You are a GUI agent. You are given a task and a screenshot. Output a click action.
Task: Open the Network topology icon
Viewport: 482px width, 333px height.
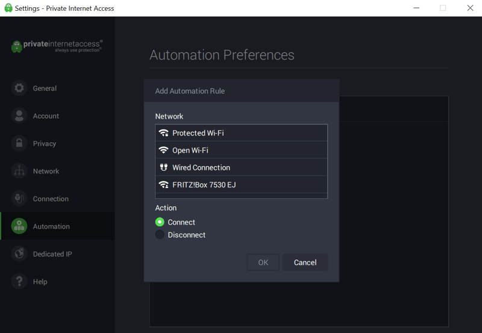pos(19,171)
